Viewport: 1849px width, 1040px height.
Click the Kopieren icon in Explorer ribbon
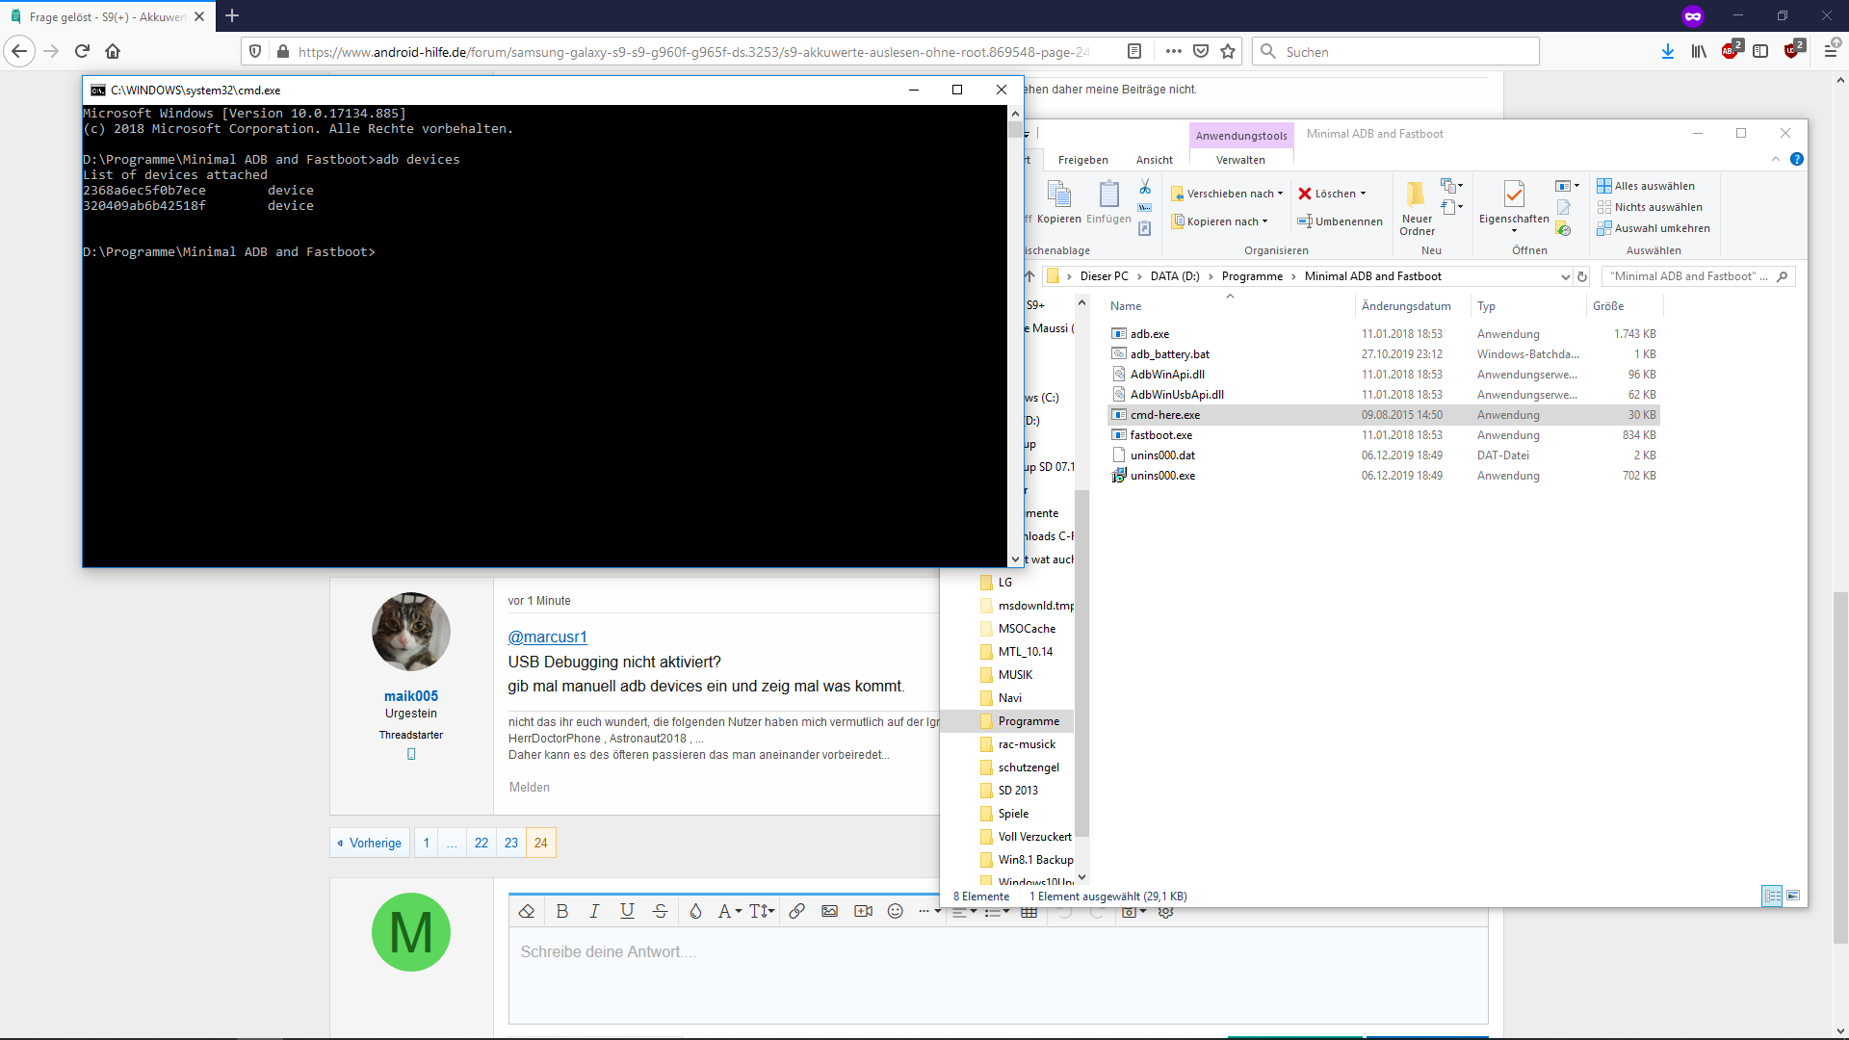(x=1059, y=202)
